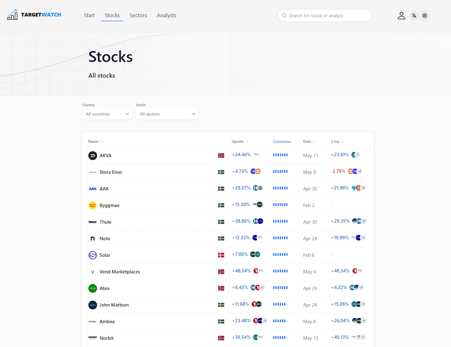Select the Stocks navigation tab
The height and width of the screenshot is (347, 451).
(112, 16)
